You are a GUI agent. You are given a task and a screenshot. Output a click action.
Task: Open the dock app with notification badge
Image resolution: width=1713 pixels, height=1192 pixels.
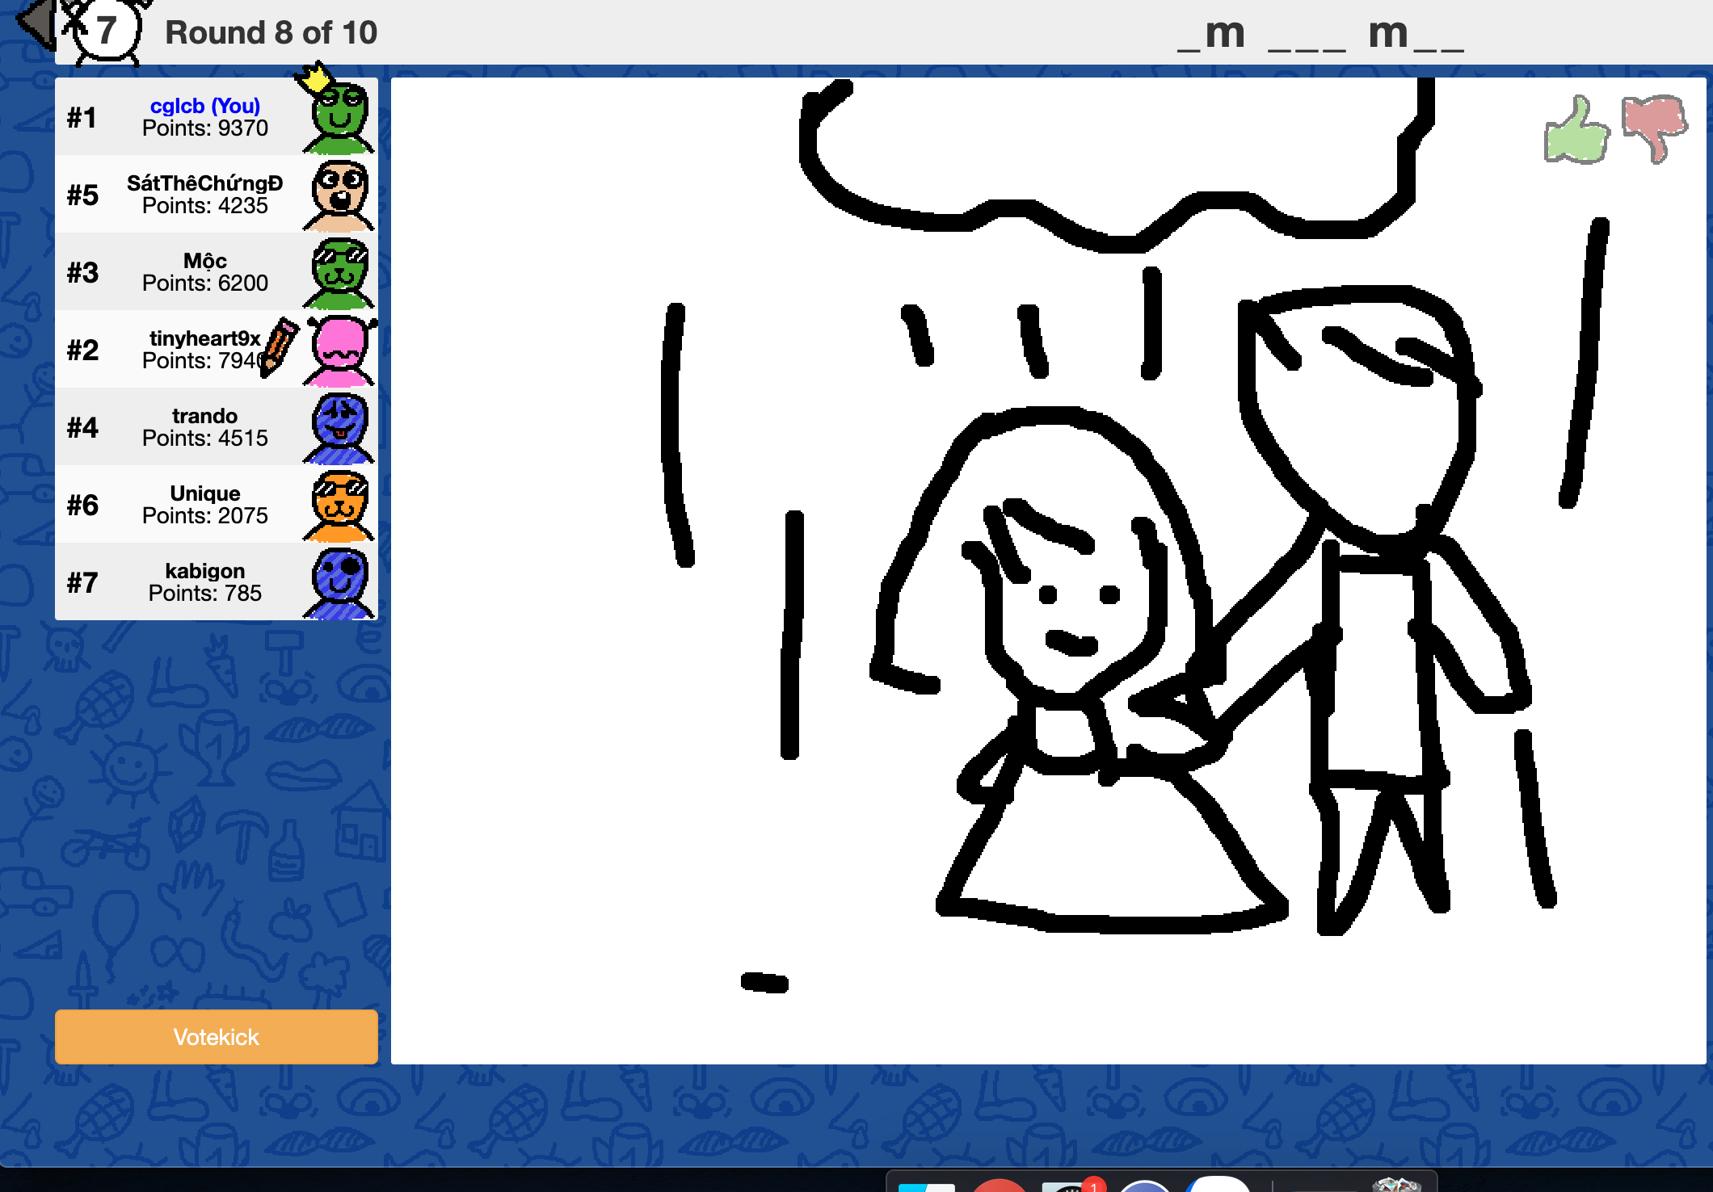[x=1068, y=1186]
